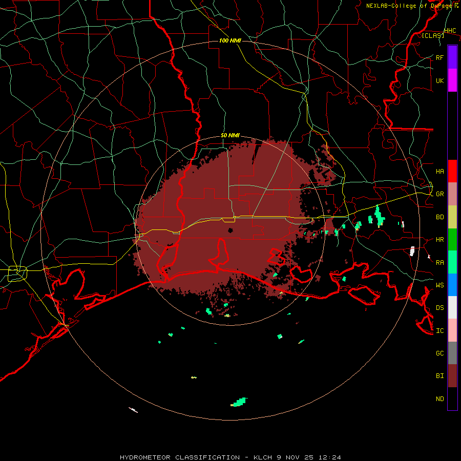Click the 'RA' legend label
The width and height of the screenshot is (461, 461).
click(x=439, y=262)
